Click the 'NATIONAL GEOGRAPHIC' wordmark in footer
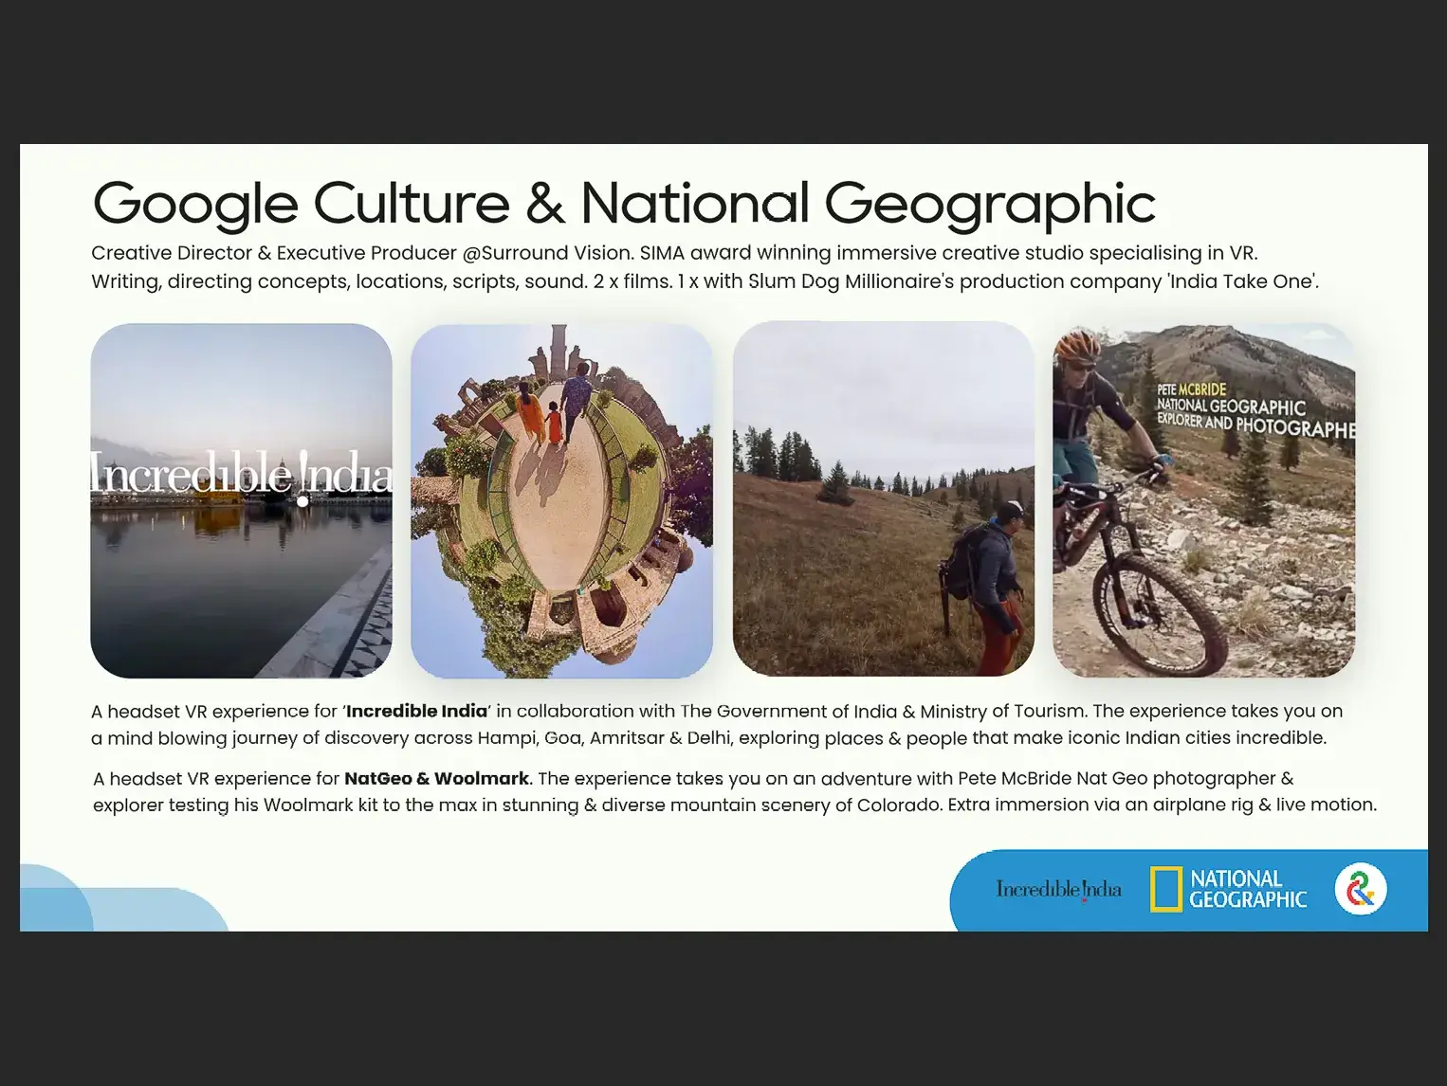Screen dimensions: 1447x1086 [1248, 889]
